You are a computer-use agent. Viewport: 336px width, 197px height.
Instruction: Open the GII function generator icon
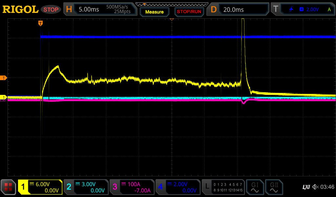(x=274, y=187)
